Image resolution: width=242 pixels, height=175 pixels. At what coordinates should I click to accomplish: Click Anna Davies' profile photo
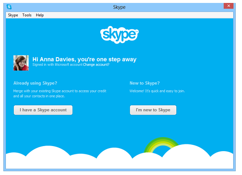pyautogui.click(x=21, y=63)
